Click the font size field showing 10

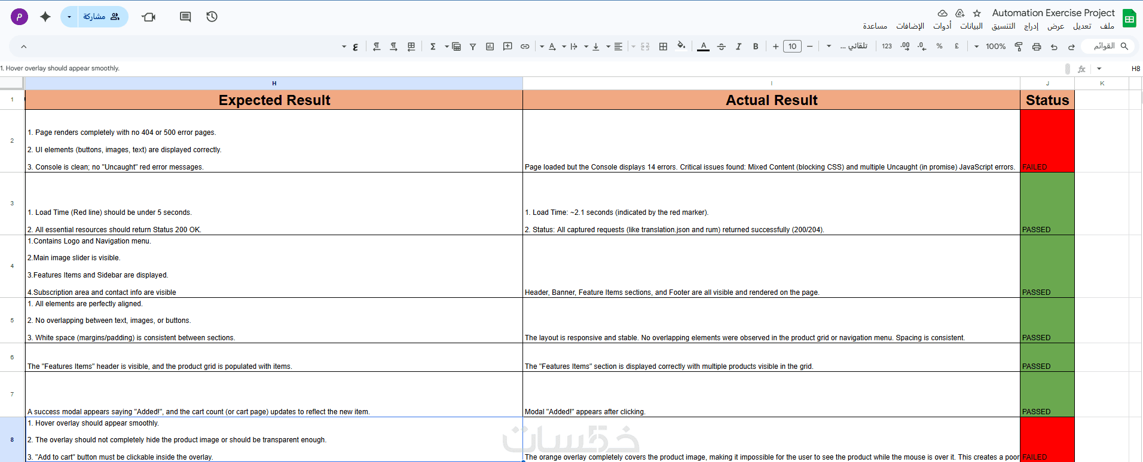[x=792, y=47]
